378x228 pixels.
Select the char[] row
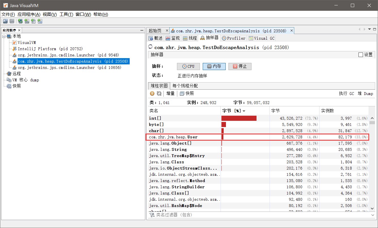258,131
